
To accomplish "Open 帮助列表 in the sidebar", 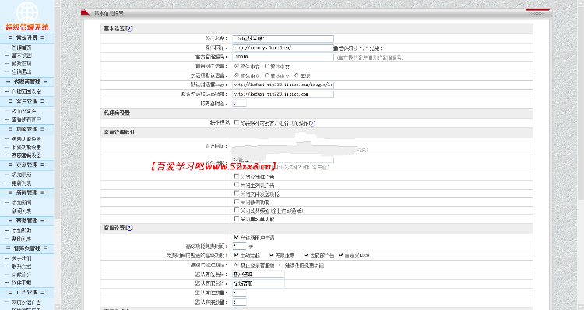I will 22,239.
